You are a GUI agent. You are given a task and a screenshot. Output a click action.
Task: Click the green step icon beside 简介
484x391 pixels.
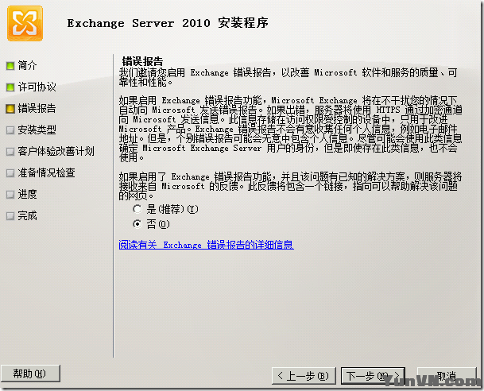[10, 66]
